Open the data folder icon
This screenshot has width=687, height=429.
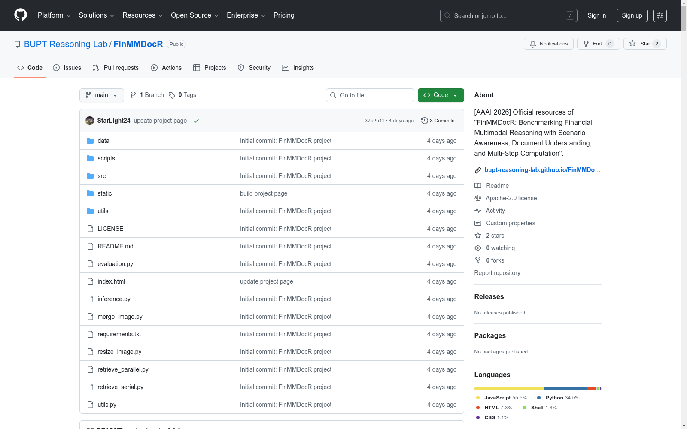coord(90,141)
